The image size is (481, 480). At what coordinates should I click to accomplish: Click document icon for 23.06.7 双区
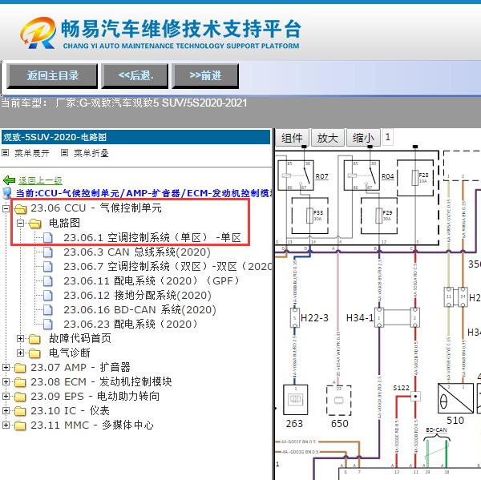[x=48, y=267]
